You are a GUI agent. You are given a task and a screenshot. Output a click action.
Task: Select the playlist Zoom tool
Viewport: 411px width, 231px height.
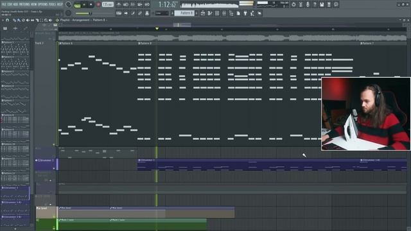point(46,20)
